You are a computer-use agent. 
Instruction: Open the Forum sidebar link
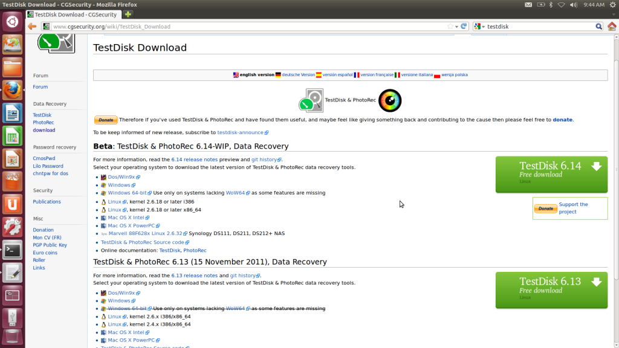pyautogui.click(x=41, y=87)
